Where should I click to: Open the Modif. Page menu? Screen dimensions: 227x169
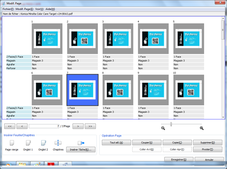[25, 9]
